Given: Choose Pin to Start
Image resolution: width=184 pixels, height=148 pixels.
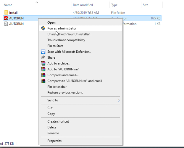Looking at the screenshot, I should click(56, 46).
